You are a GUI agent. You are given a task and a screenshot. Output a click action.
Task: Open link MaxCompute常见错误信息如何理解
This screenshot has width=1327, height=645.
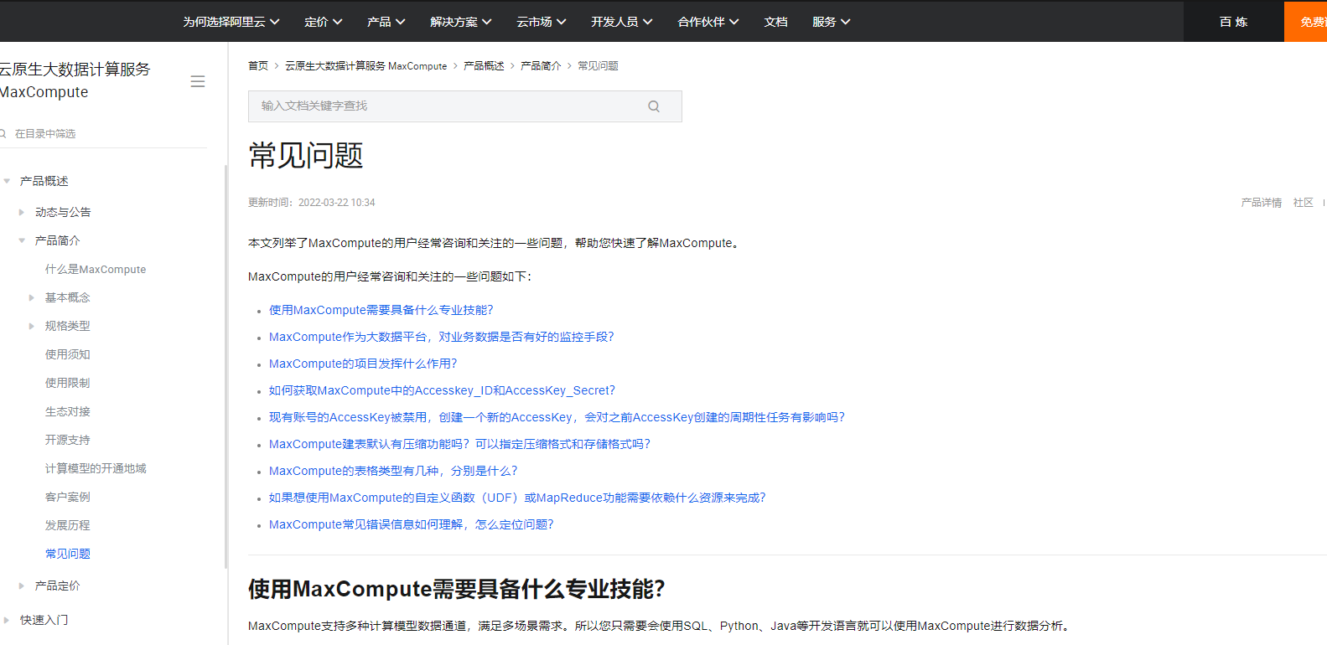coord(412,524)
